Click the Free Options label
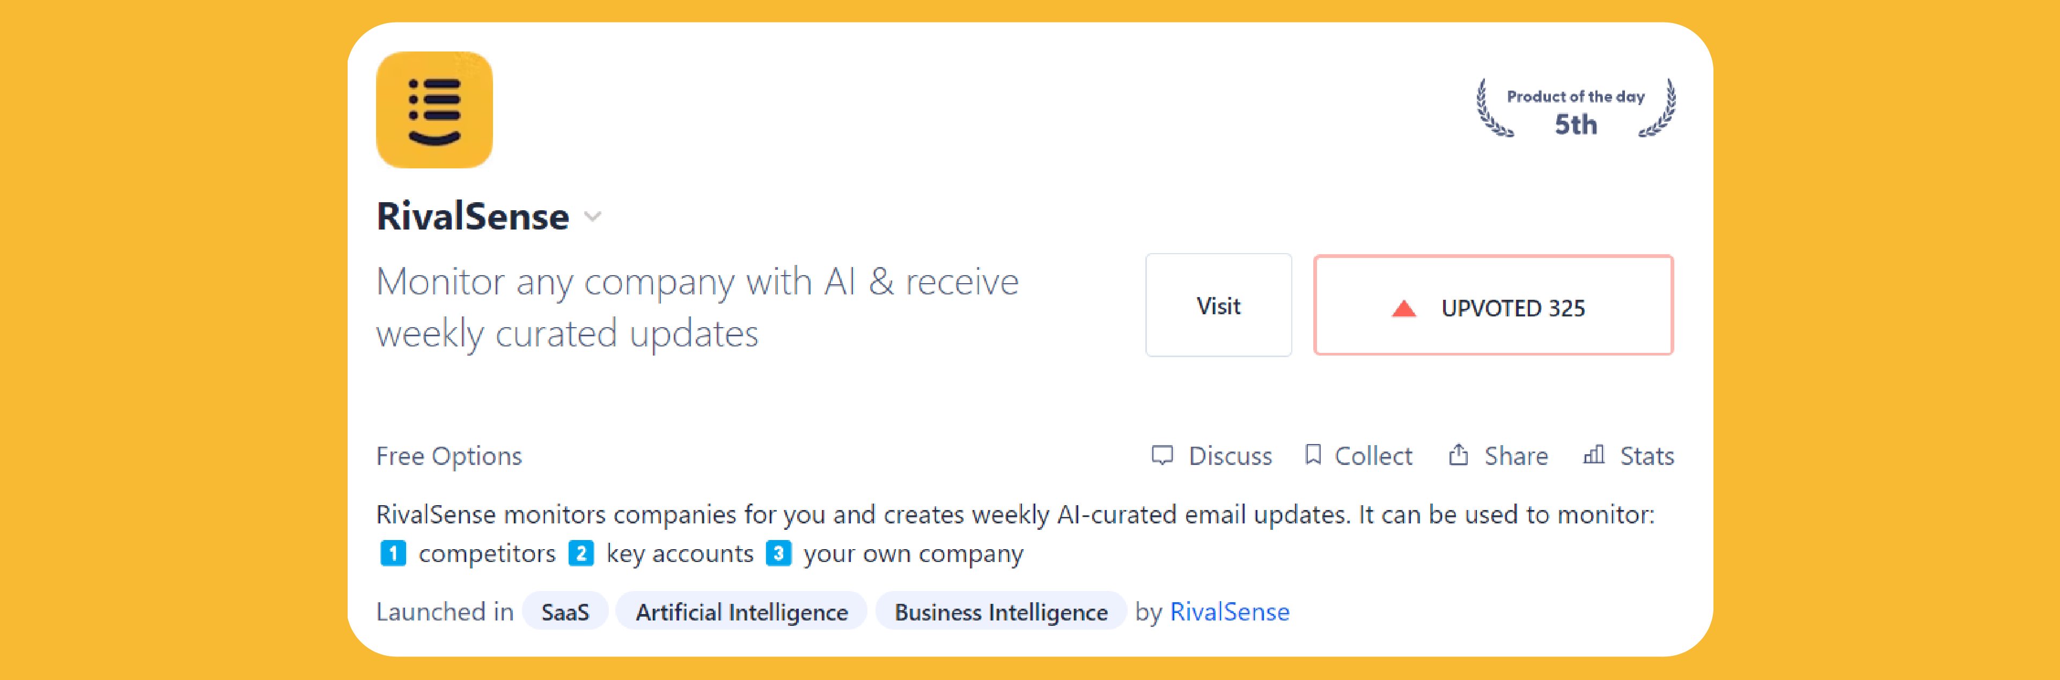The image size is (2060, 680). click(448, 456)
